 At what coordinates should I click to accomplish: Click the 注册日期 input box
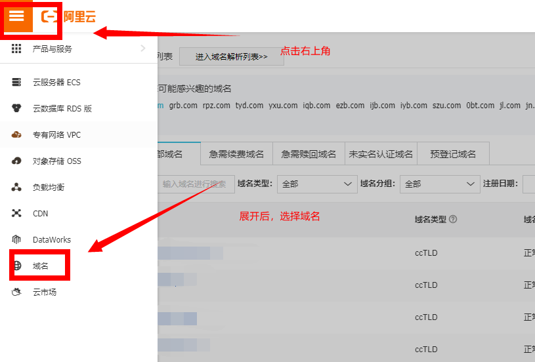(529, 184)
